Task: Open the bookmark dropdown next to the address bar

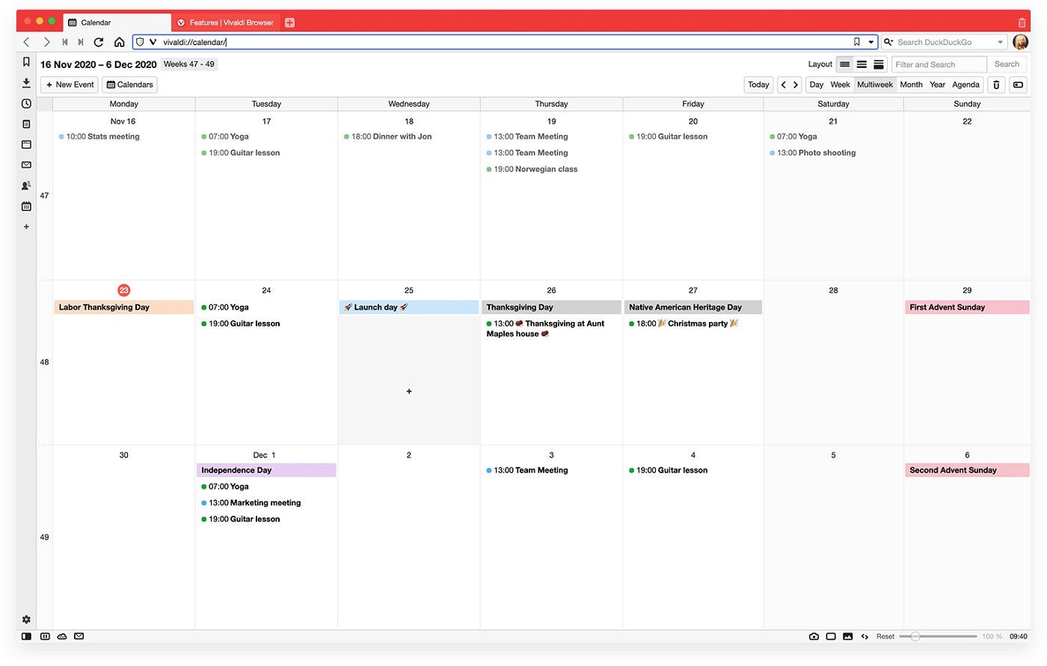Action: 872,42
